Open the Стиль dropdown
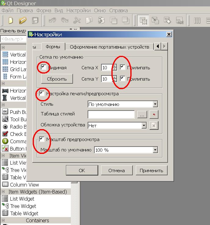210x225 pixels. [123, 104]
